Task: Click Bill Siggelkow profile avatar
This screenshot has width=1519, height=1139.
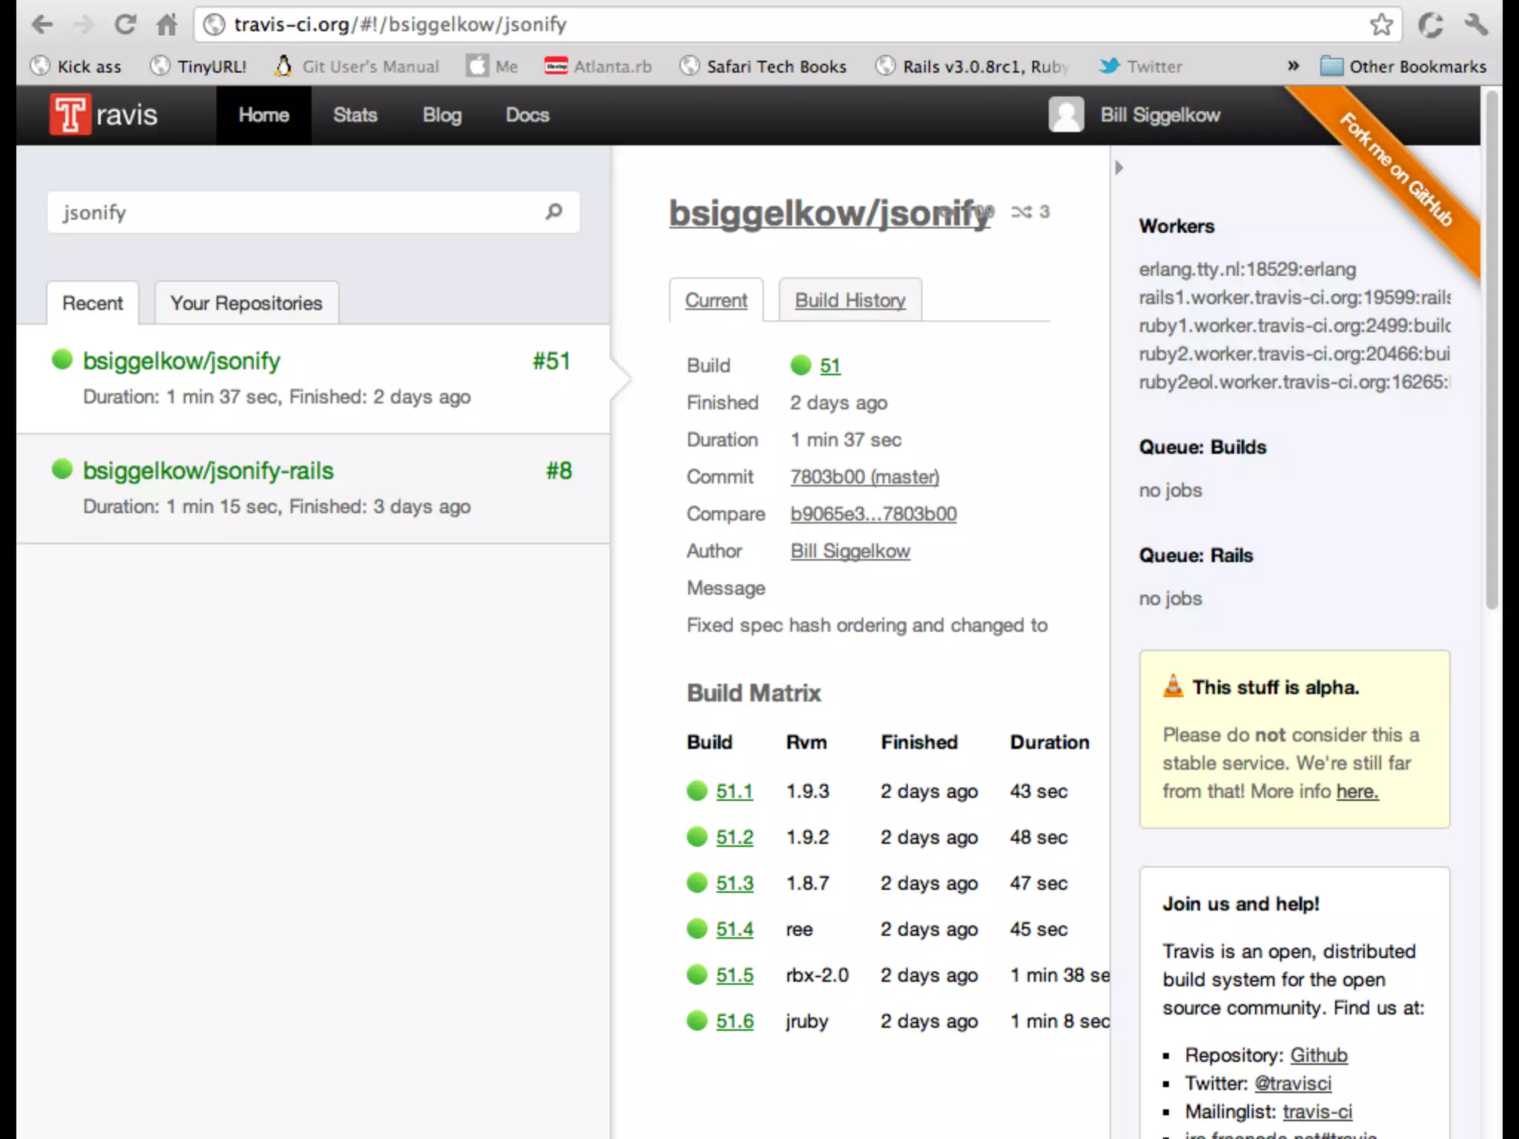Action: tap(1066, 115)
